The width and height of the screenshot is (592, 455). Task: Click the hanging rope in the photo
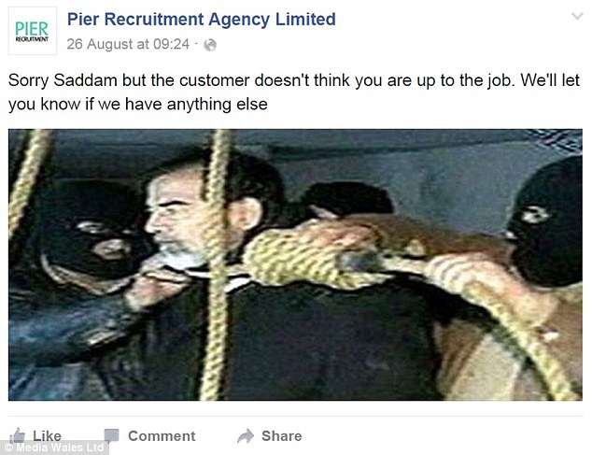[217, 264]
